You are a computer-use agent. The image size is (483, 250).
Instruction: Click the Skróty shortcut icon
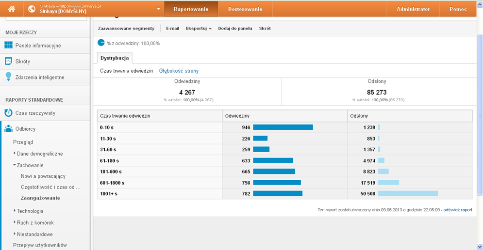pos(8,62)
